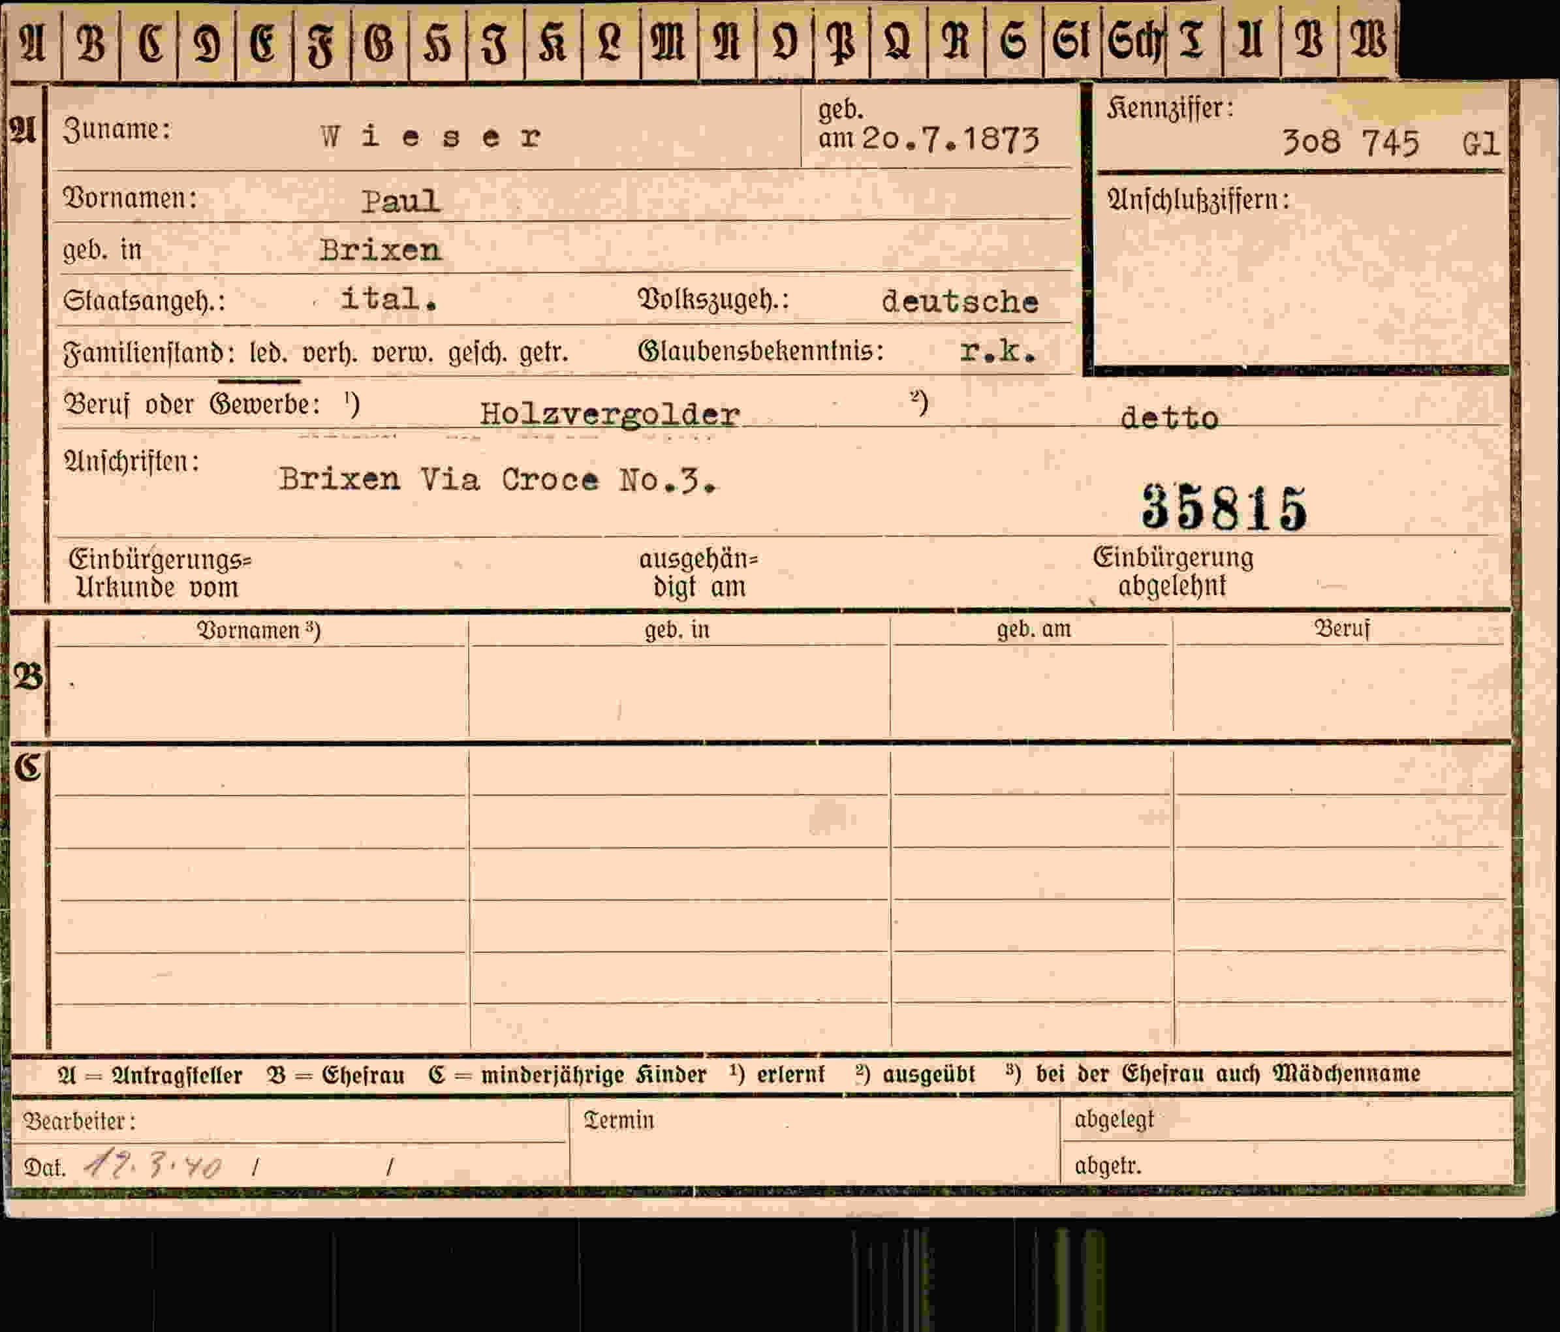This screenshot has width=1560, height=1332.
Task: Click the 'Volkszugeh.:' label
Action: [713, 300]
